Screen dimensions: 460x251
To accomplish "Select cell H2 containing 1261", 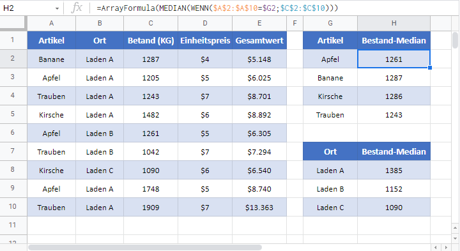I will click(394, 59).
